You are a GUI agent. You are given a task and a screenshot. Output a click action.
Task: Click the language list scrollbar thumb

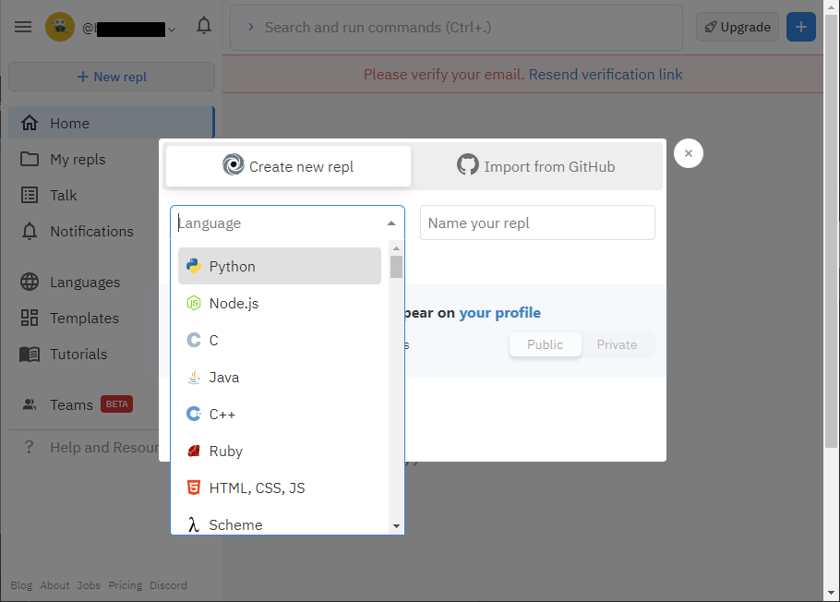click(x=396, y=267)
